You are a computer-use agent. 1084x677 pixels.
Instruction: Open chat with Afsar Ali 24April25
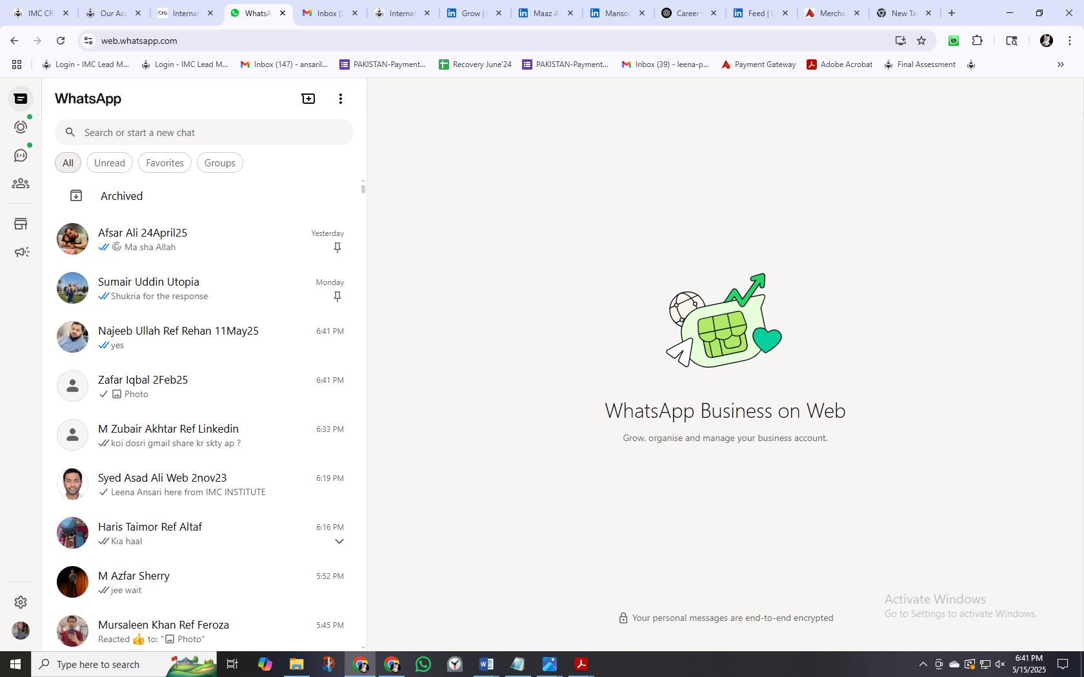[202, 239]
